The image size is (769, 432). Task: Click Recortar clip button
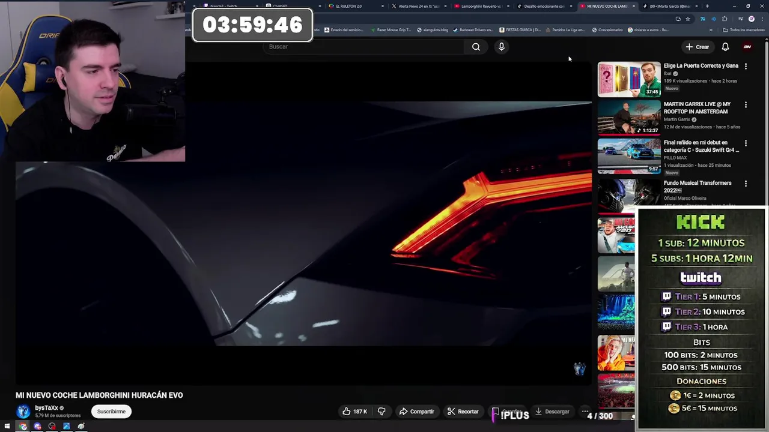point(463,412)
